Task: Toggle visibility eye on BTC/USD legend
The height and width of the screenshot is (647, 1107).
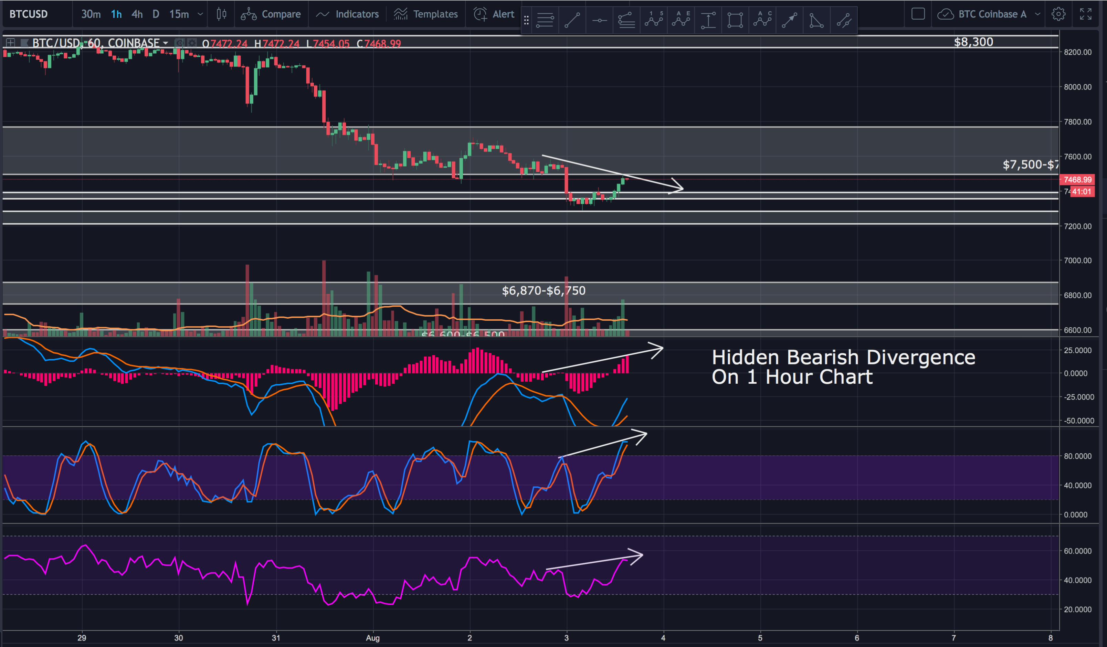Action: (179, 43)
